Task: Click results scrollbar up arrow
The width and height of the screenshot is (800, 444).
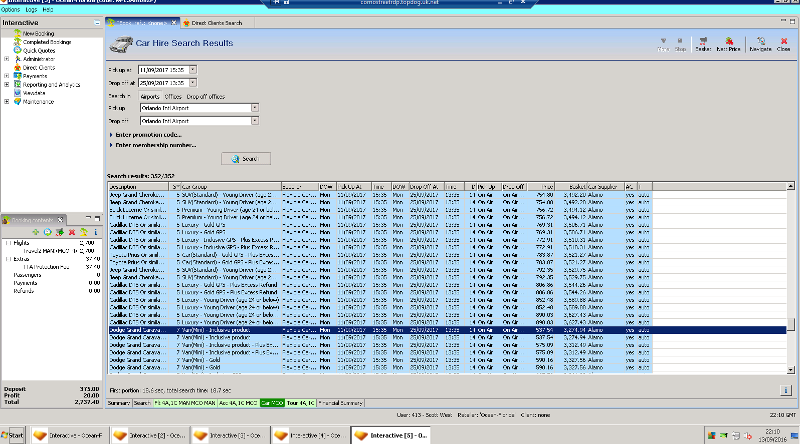Action: [x=791, y=186]
